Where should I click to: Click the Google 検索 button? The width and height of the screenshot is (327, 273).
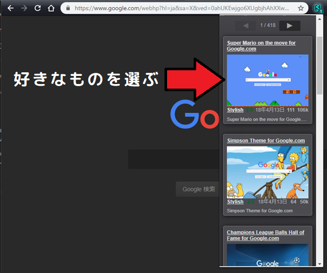198,189
